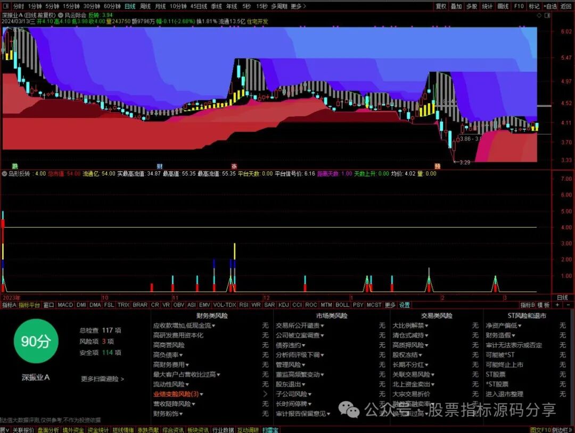Add the stock via the +自选 button
Image resolution: width=575 pixels, height=433 pixels.
click(550, 6)
